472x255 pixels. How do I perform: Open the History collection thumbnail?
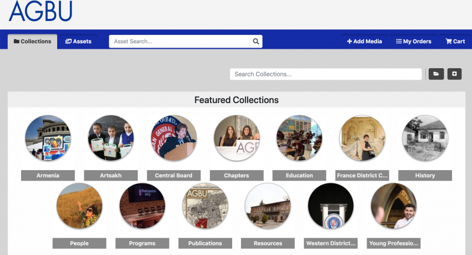click(x=425, y=138)
